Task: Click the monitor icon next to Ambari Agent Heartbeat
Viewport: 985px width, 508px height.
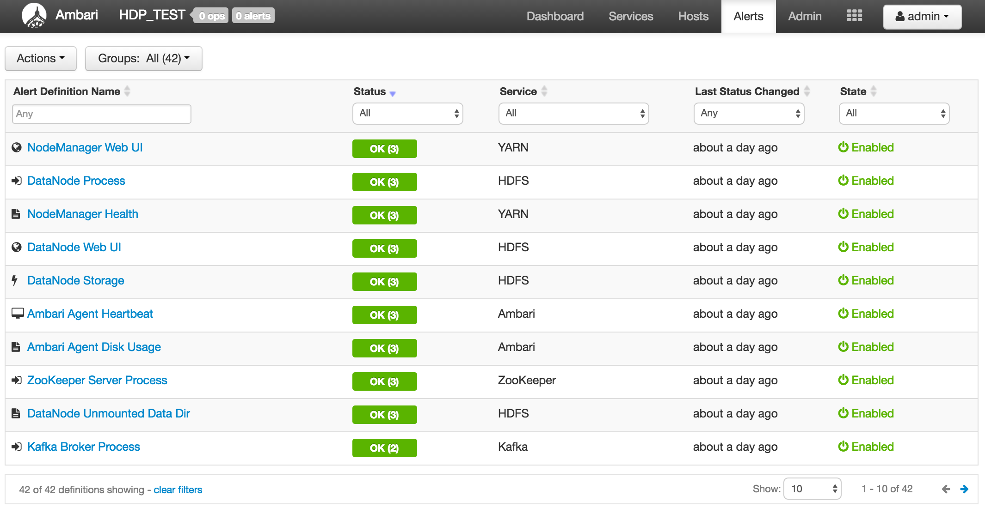Action: (16, 314)
